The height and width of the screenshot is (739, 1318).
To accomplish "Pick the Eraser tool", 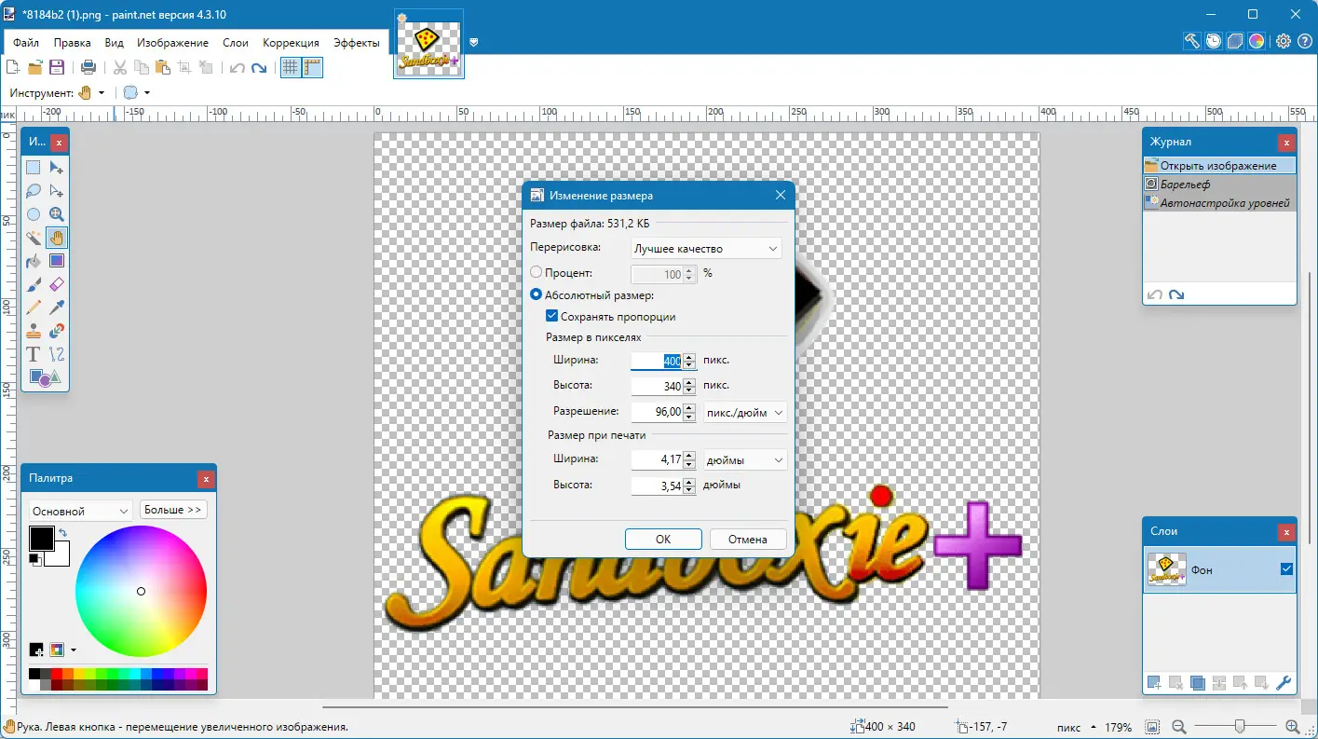I will [57, 284].
